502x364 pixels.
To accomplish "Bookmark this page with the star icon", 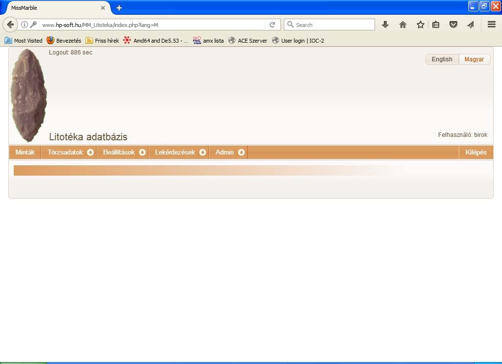I will 420,25.
